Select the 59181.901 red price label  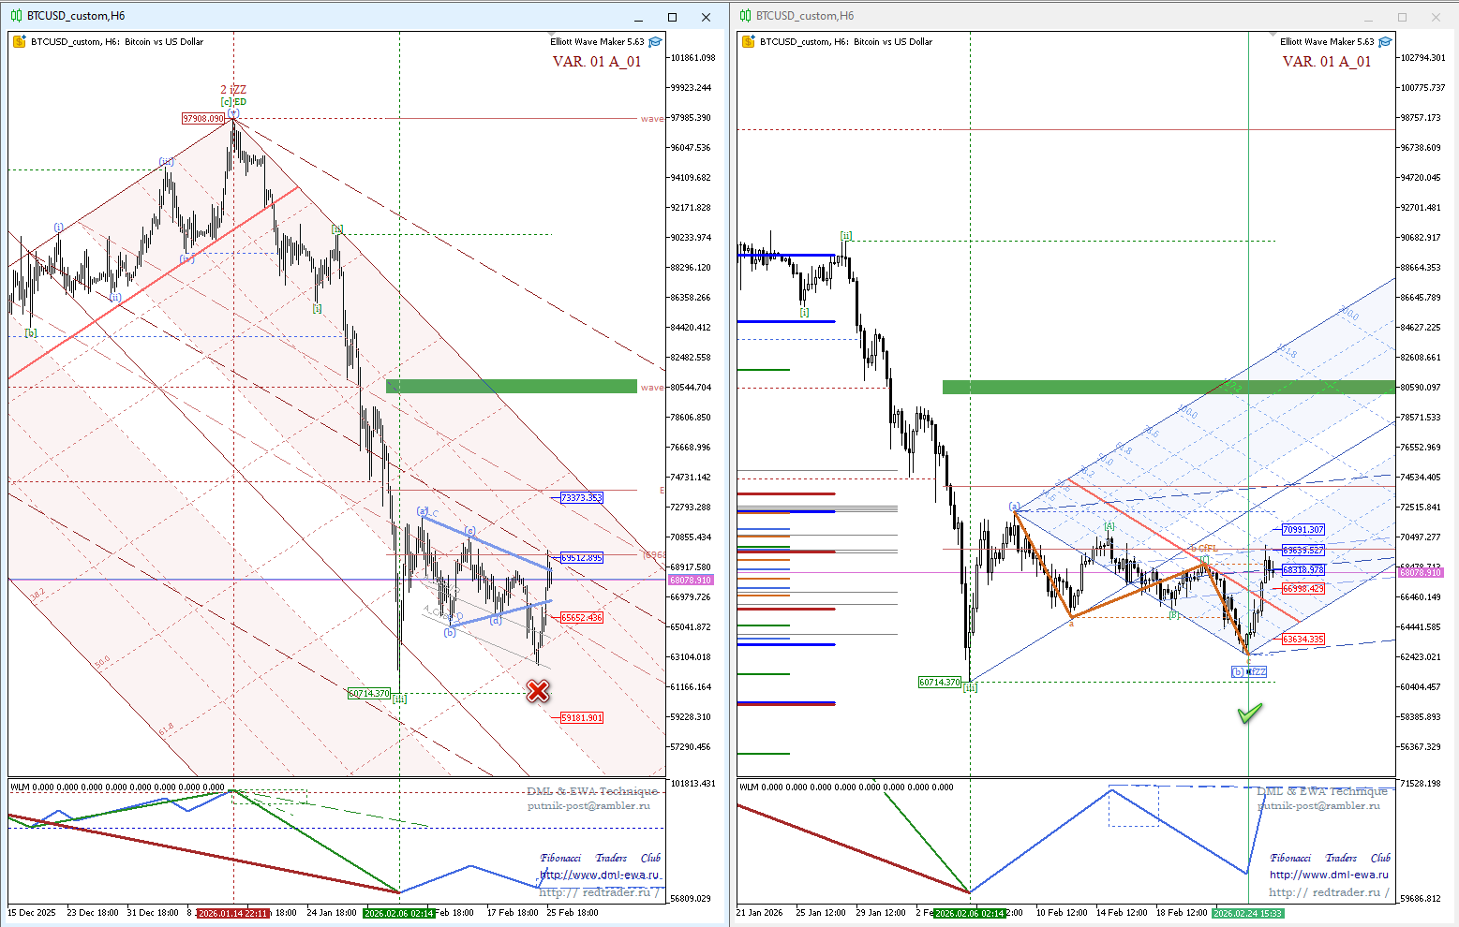click(581, 718)
